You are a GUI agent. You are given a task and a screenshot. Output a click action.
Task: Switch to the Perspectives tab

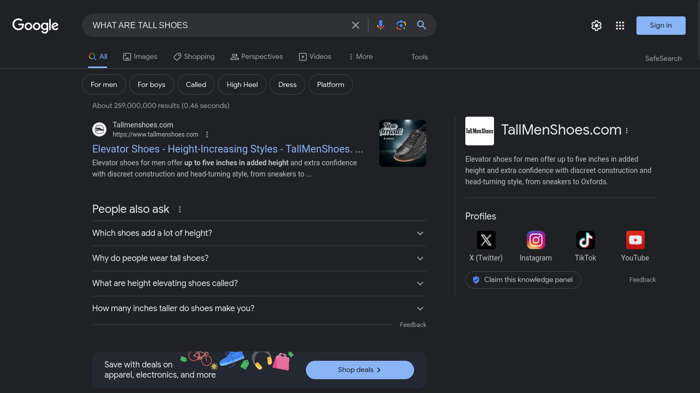click(257, 57)
